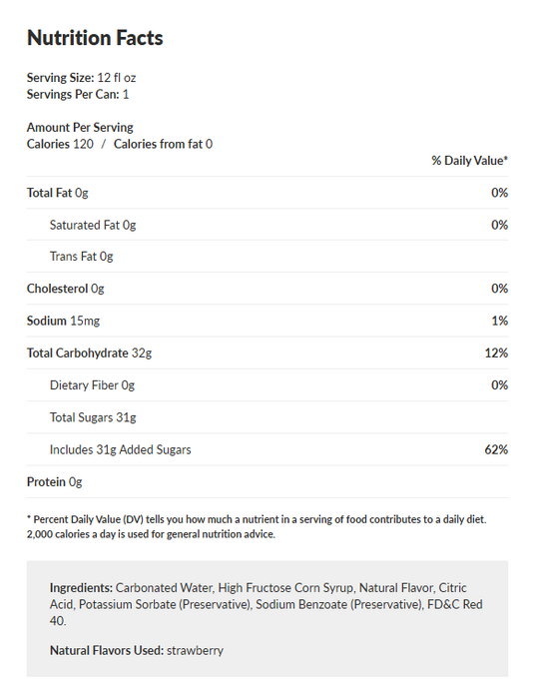Select the Total Fat 0g row
The image size is (534, 698).
(267, 193)
